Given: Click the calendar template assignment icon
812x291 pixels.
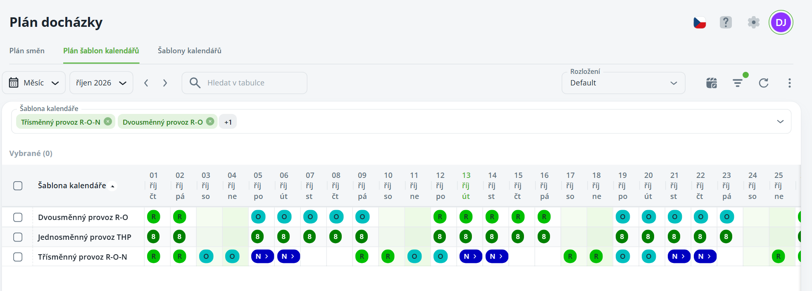Looking at the screenshot, I should coord(712,83).
